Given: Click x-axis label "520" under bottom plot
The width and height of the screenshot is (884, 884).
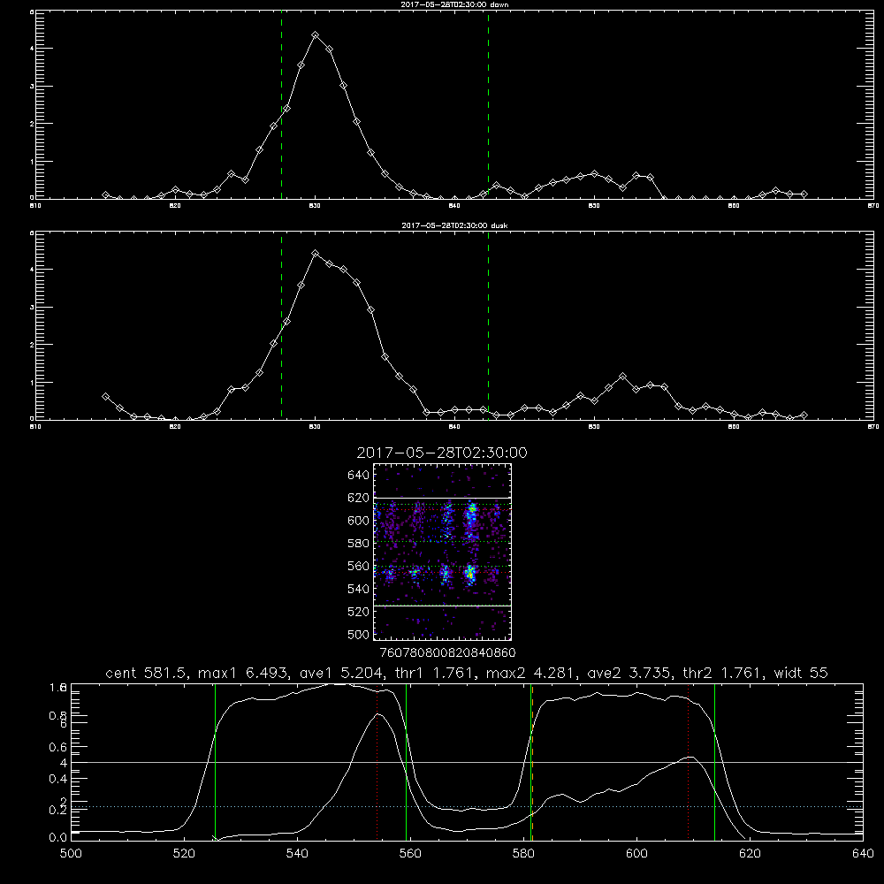Looking at the screenshot, I should (x=184, y=854).
